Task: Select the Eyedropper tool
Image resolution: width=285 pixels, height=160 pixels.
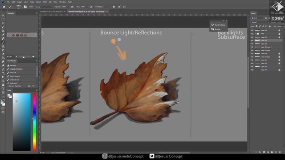Action: tap(3, 35)
